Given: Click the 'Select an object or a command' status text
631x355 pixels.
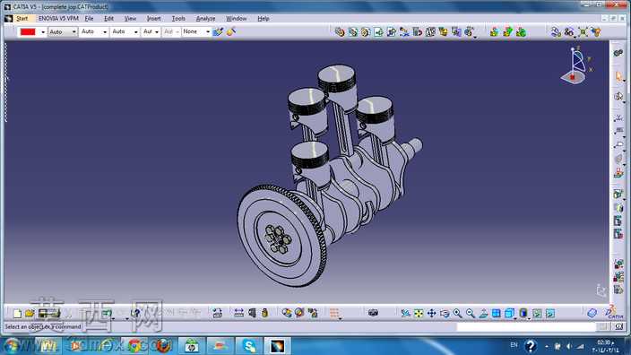Looking at the screenshot, I should tap(43, 327).
